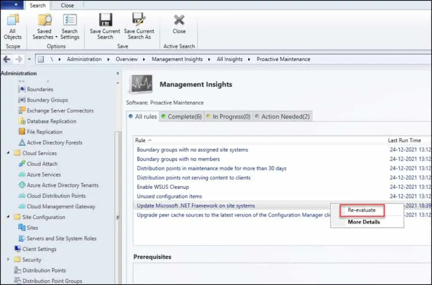Click the Exchange Server Connectors icon

tap(22, 110)
